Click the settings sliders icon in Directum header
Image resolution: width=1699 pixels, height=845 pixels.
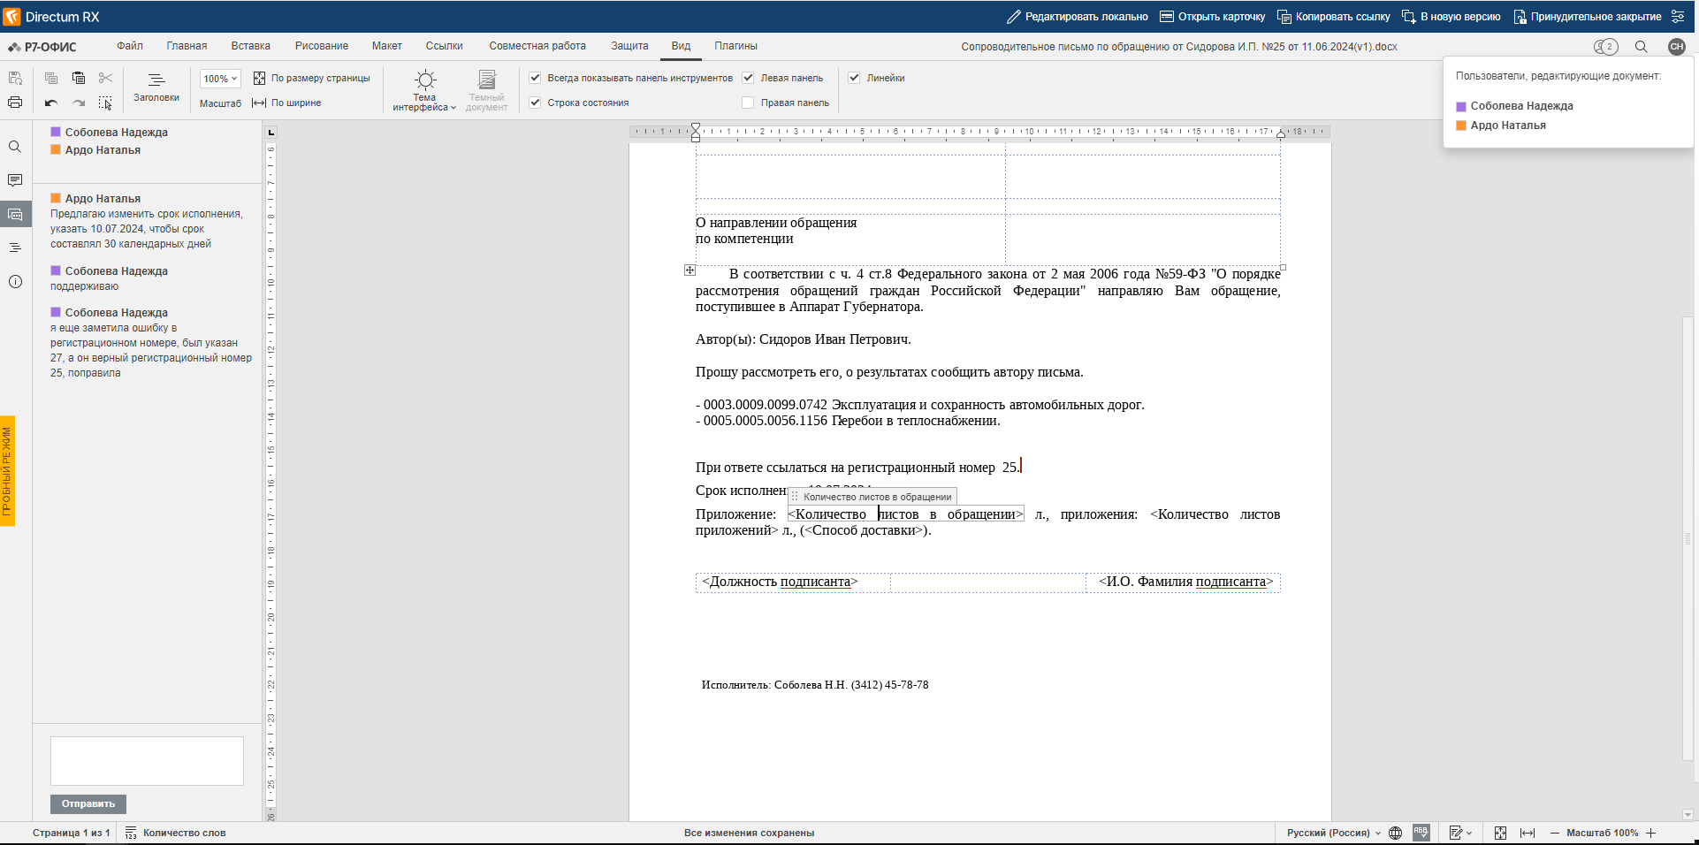click(x=1678, y=16)
